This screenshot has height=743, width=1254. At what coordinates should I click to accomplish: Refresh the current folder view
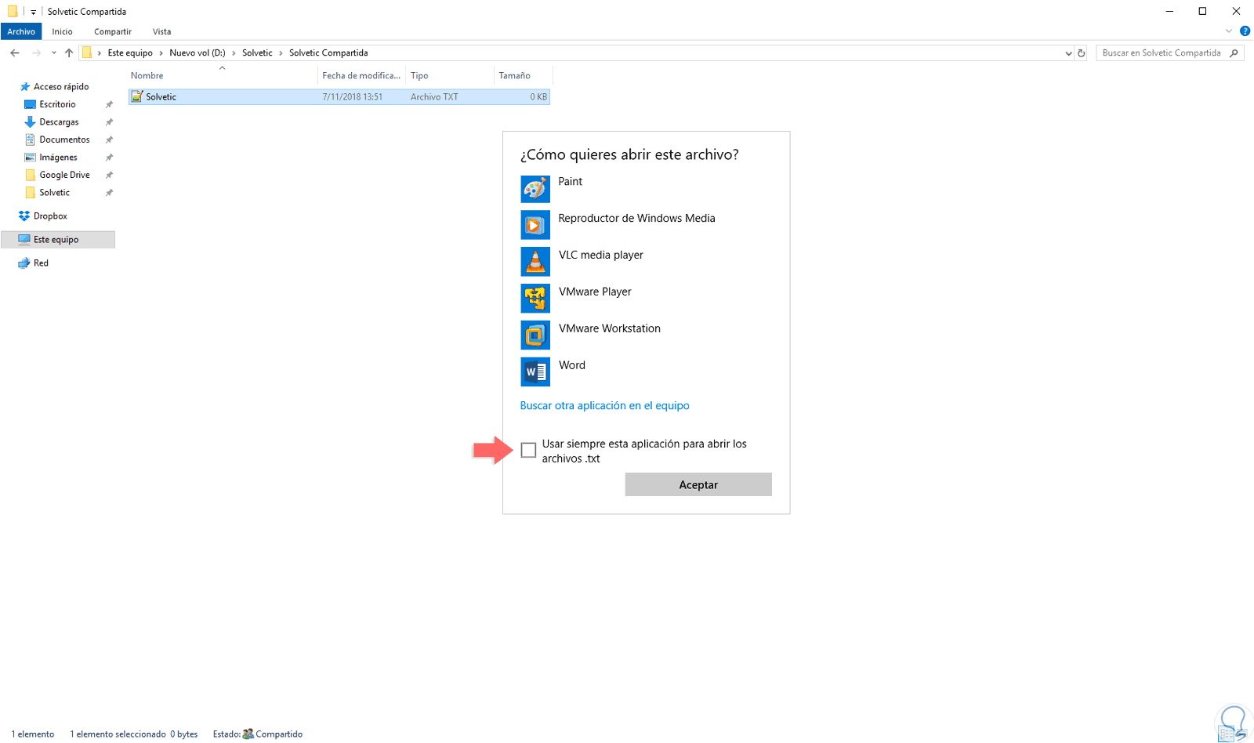1082,53
